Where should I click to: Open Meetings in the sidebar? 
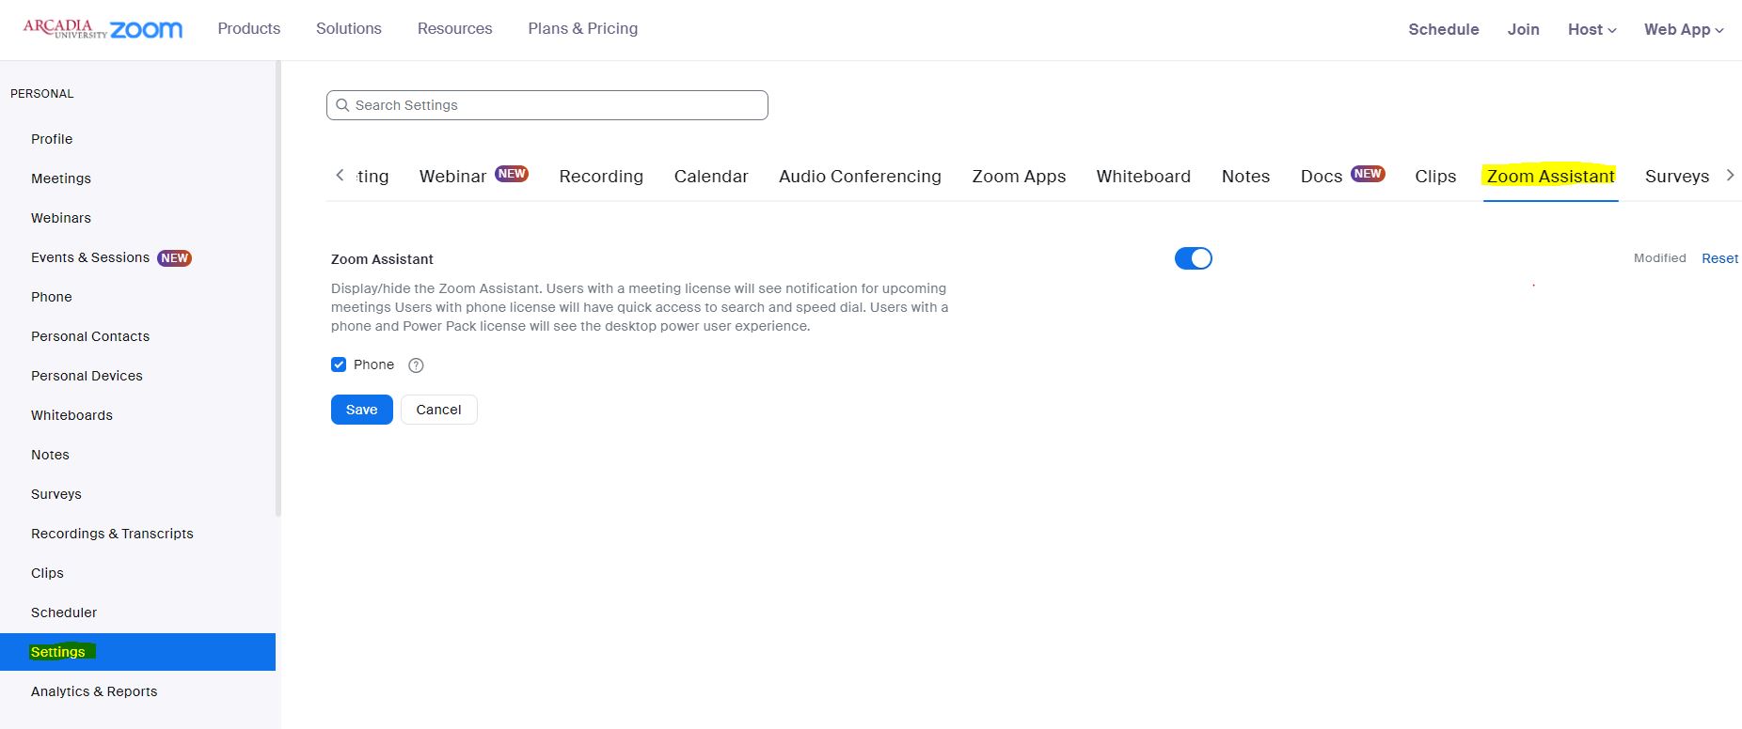click(61, 178)
